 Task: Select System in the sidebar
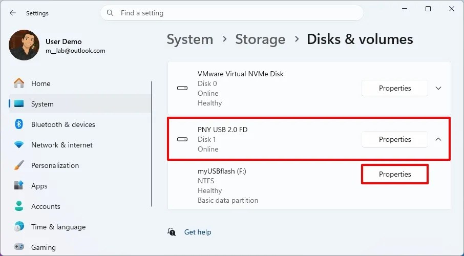coord(80,104)
